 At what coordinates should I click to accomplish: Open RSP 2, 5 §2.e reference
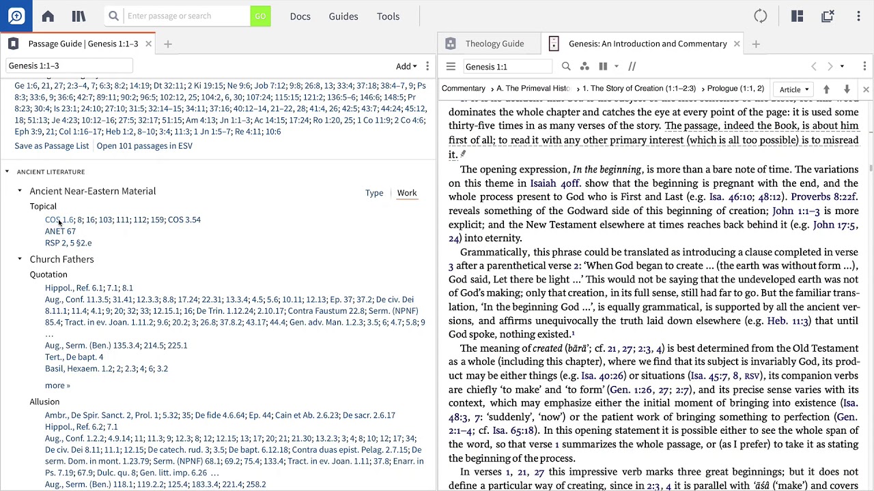68,243
